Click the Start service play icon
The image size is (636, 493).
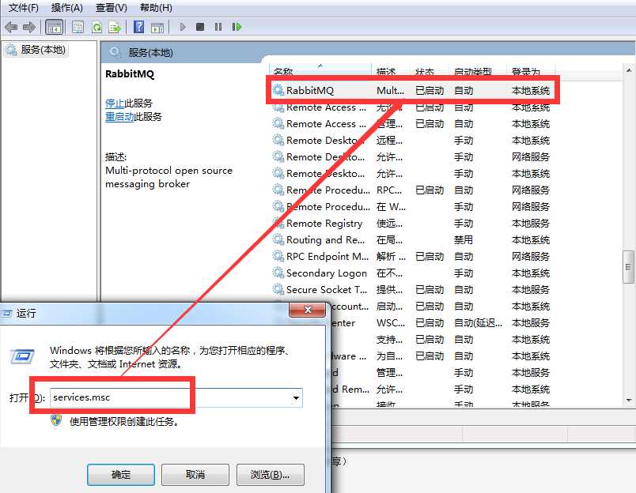[183, 27]
